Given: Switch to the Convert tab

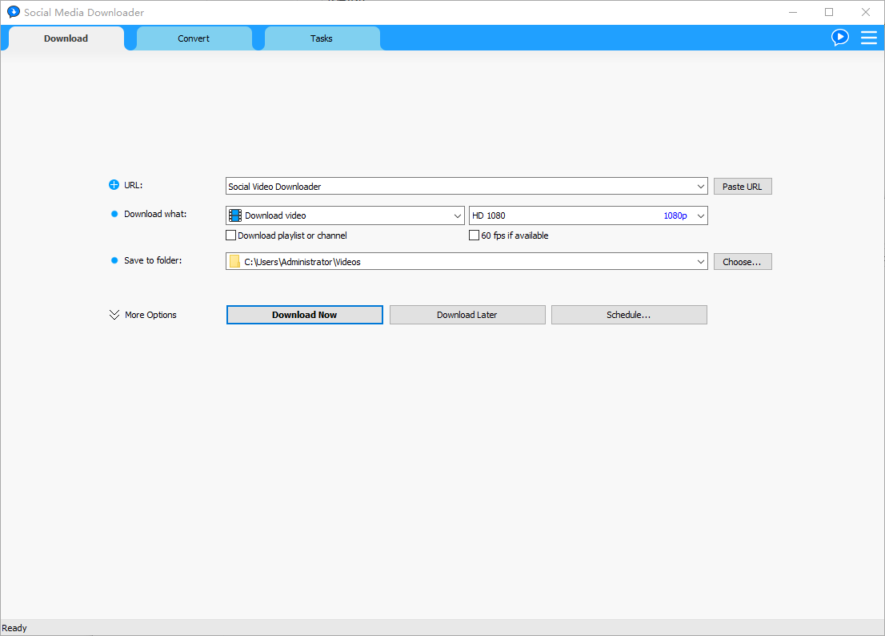Looking at the screenshot, I should click(194, 38).
